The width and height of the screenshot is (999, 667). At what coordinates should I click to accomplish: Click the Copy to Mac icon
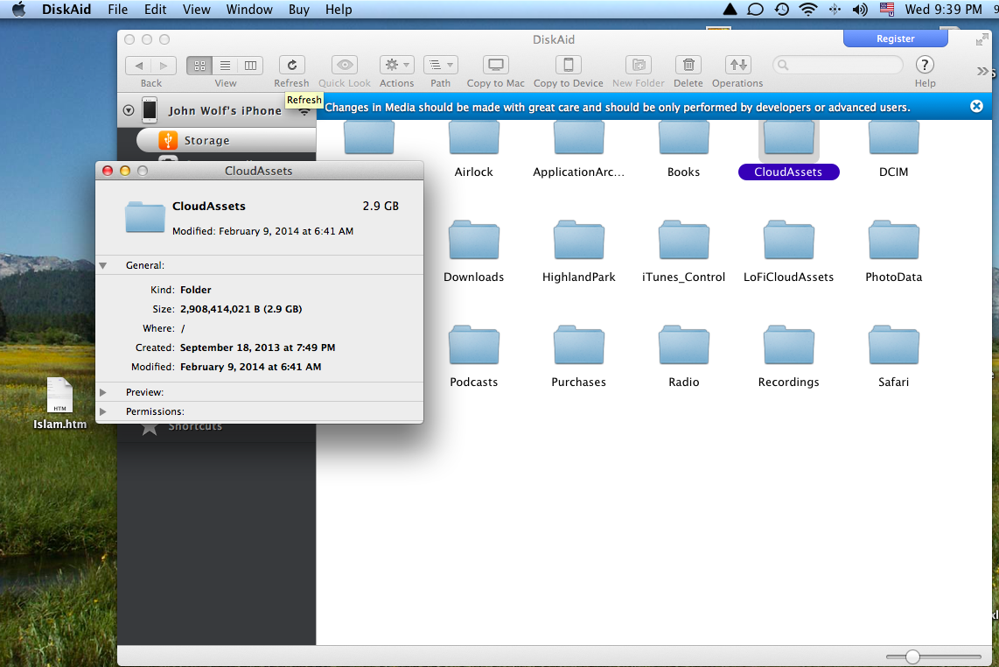[x=496, y=65]
